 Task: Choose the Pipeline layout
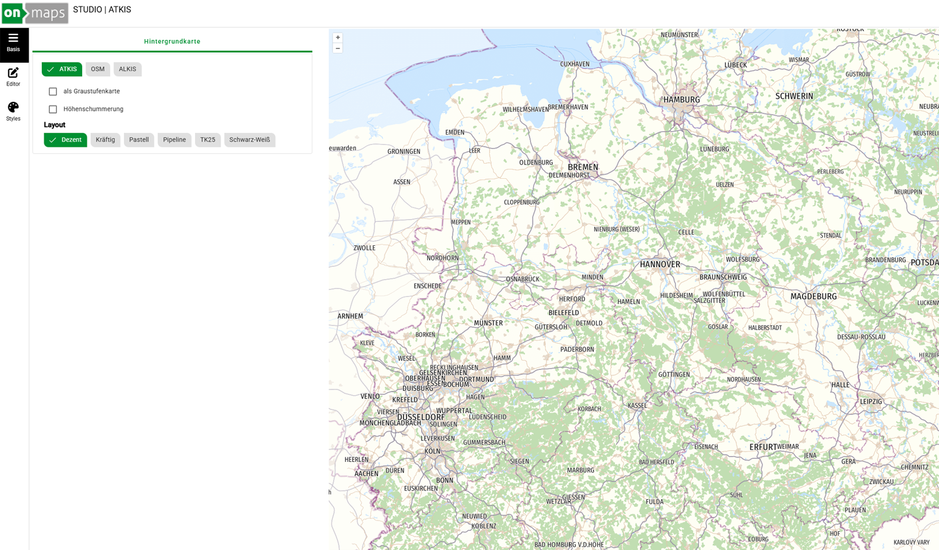pyautogui.click(x=174, y=140)
